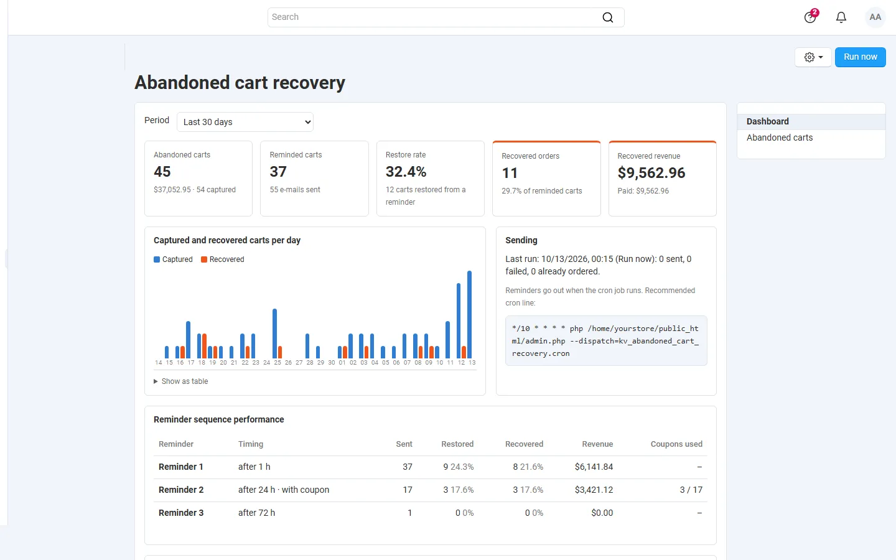This screenshot has width=896, height=560.
Task: Click '29.7% of reminded carts' text
Action: click(542, 191)
